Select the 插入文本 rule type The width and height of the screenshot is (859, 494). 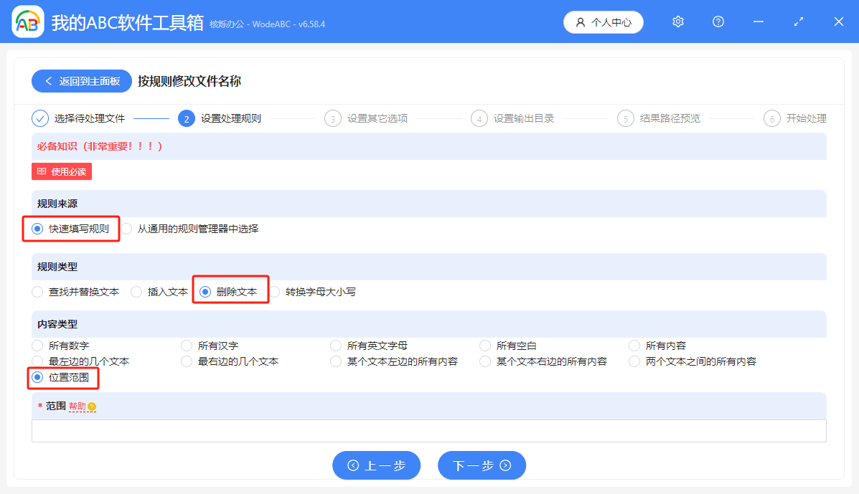(x=136, y=291)
